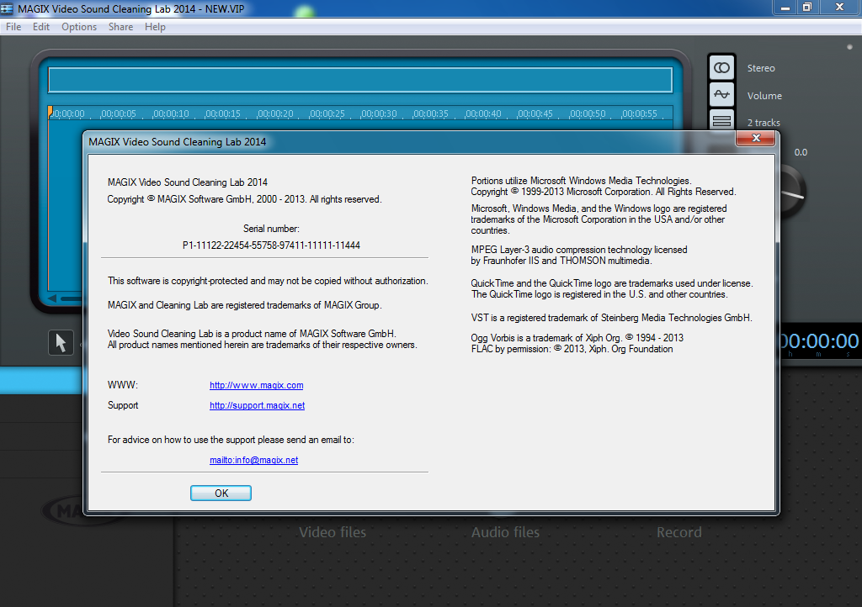Open the Edit menu

click(x=41, y=27)
